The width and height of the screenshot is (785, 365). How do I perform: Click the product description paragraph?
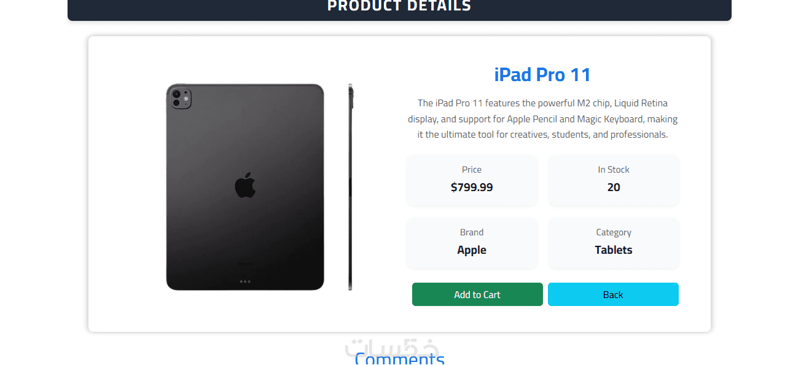[x=542, y=119]
